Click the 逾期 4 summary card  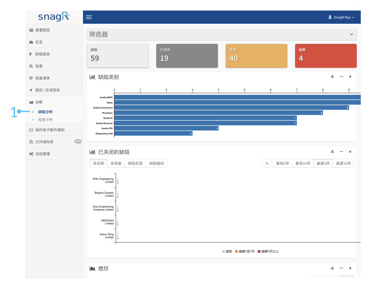pyautogui.click(x=326, y=56)
